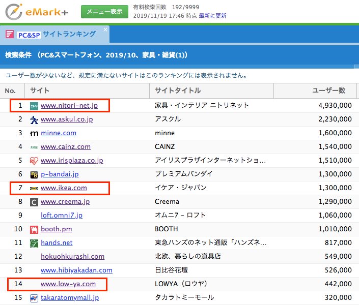
Task: Select title CAINZ
Action: pos(165,146)
